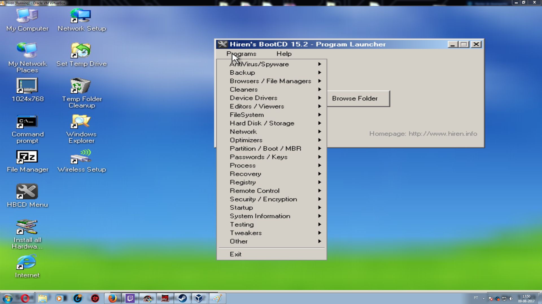Open the Programs menu
Image resolution: width=542 pixels, height=304 pixels.
pos(241,54)
